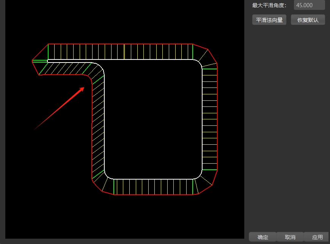Screen dimensions: 330x244
Task: Confirm with the 确定 button
Action: [262, 237]
